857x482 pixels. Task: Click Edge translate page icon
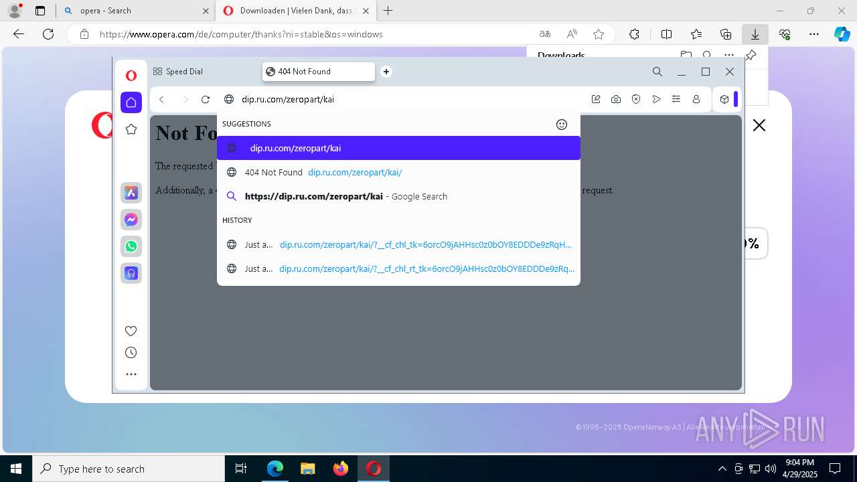point(545,34)
